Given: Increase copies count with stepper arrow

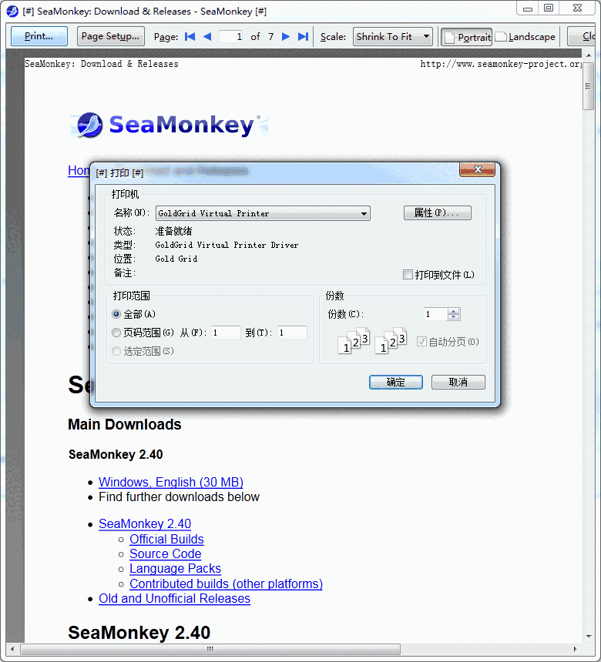Looking at the screenshot, I should click(x=454, y=311).
